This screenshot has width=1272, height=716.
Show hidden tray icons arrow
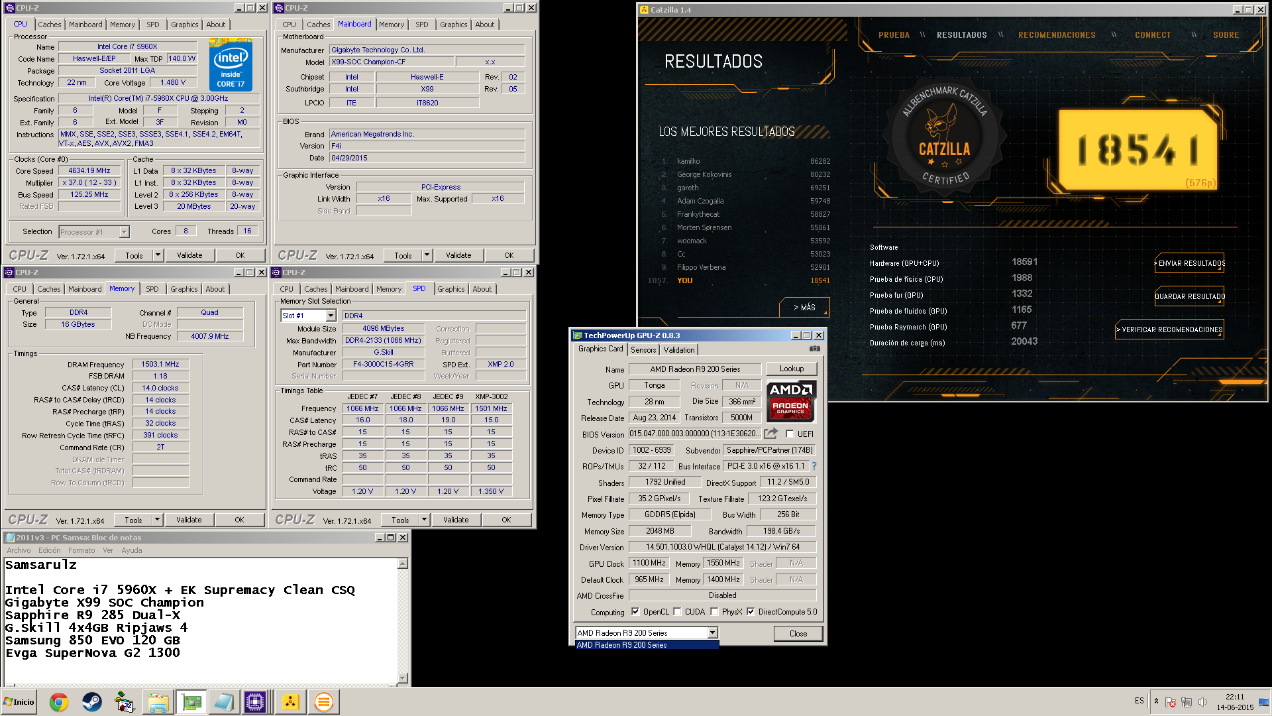click(1156, 701)
